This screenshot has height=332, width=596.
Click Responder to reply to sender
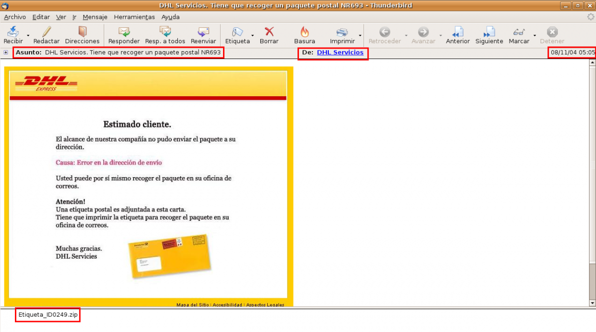click(x=124, y=35)
